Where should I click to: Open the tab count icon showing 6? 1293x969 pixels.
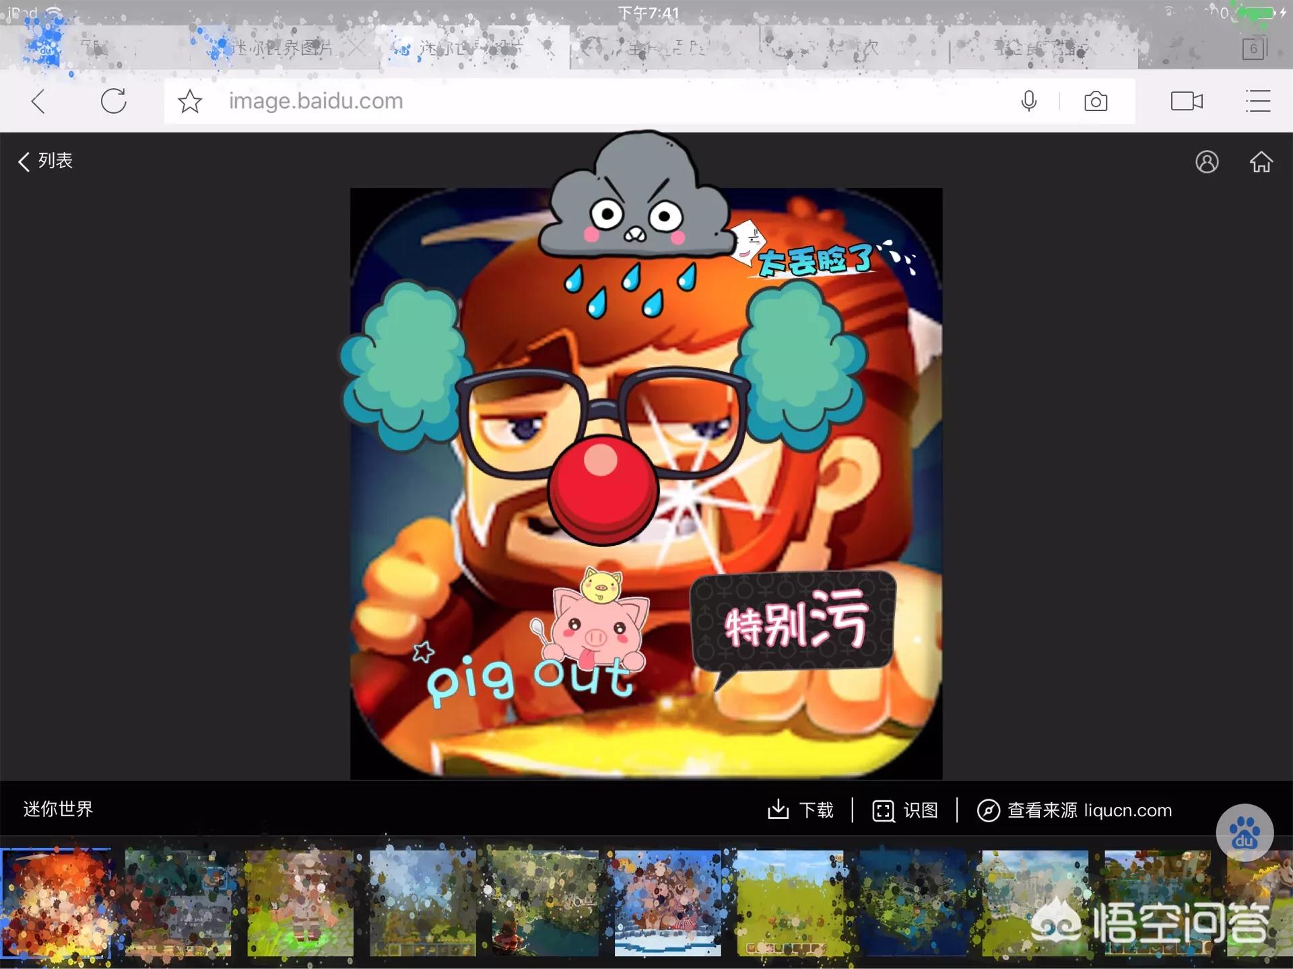1255,48
